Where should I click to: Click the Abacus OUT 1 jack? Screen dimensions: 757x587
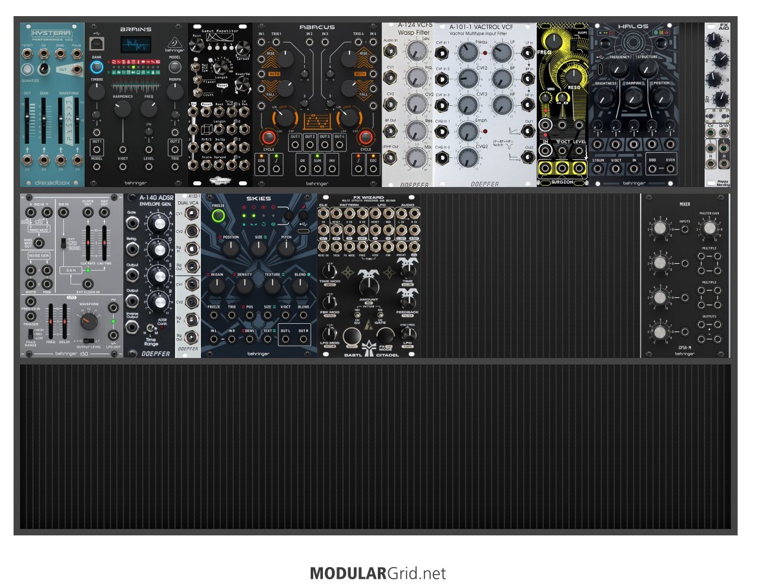click(x=295, y=144)
